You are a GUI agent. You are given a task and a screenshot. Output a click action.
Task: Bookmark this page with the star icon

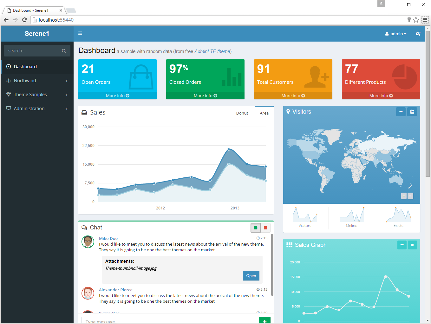click(x=416, y=20)
